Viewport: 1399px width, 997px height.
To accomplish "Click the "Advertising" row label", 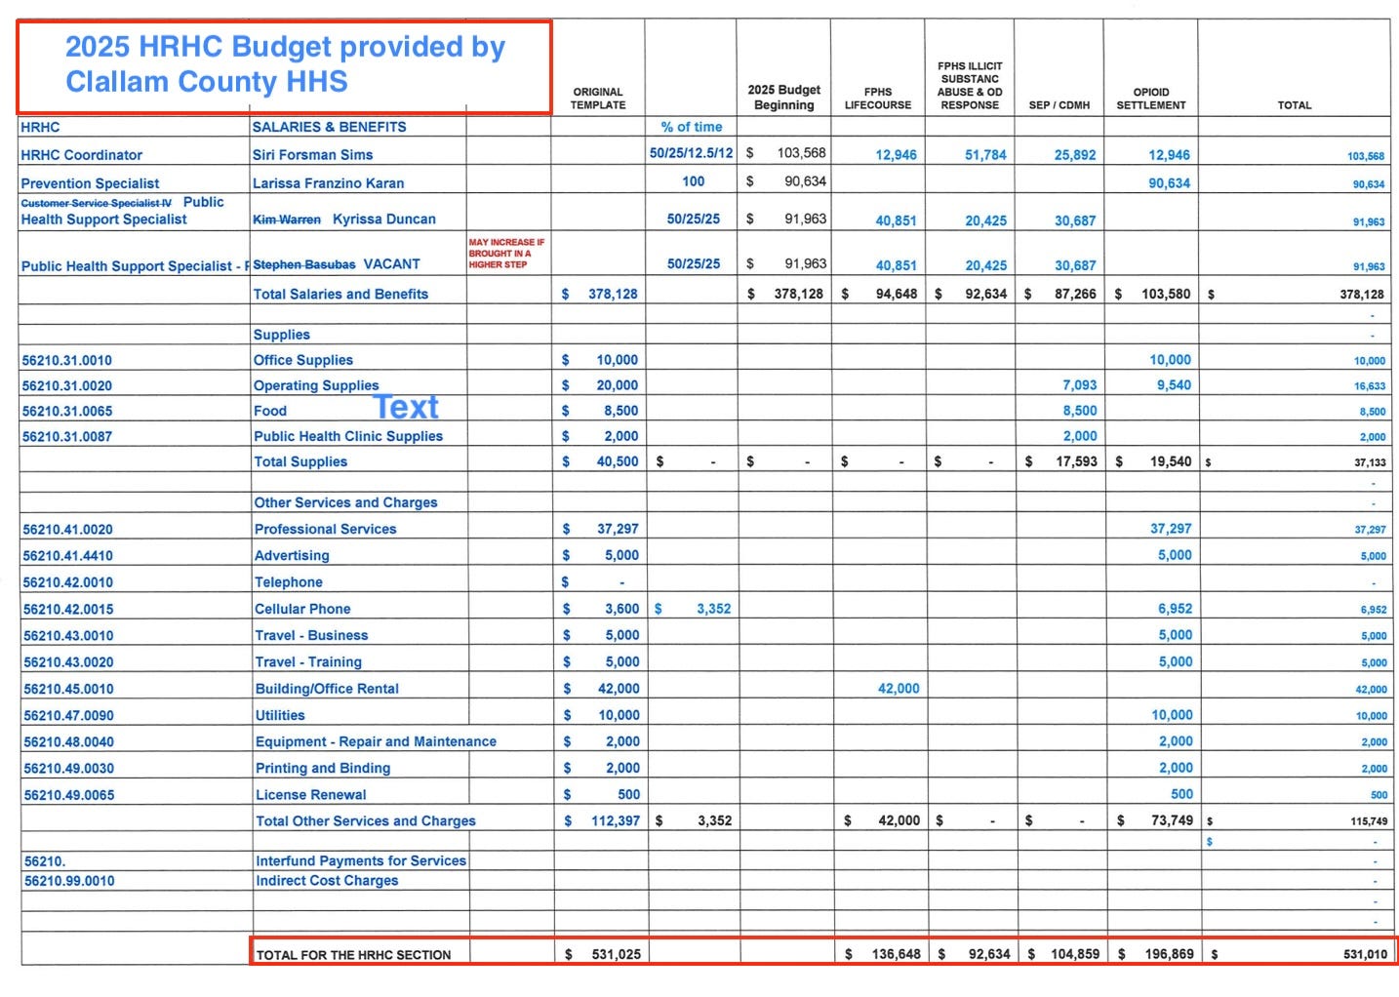I will (x=292, y=555).
